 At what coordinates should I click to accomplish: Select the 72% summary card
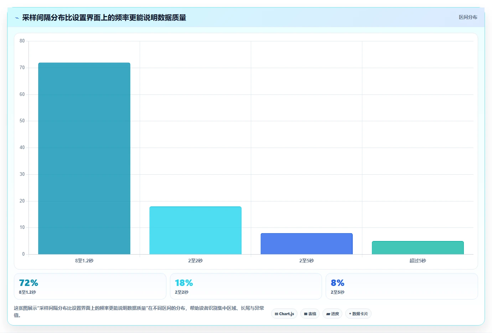[x=90, y=286]
